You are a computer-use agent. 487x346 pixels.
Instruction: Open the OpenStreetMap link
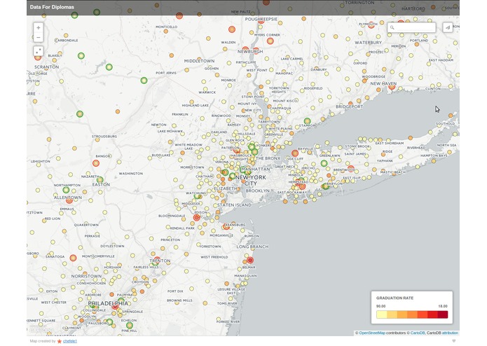(x=372, y=333)
